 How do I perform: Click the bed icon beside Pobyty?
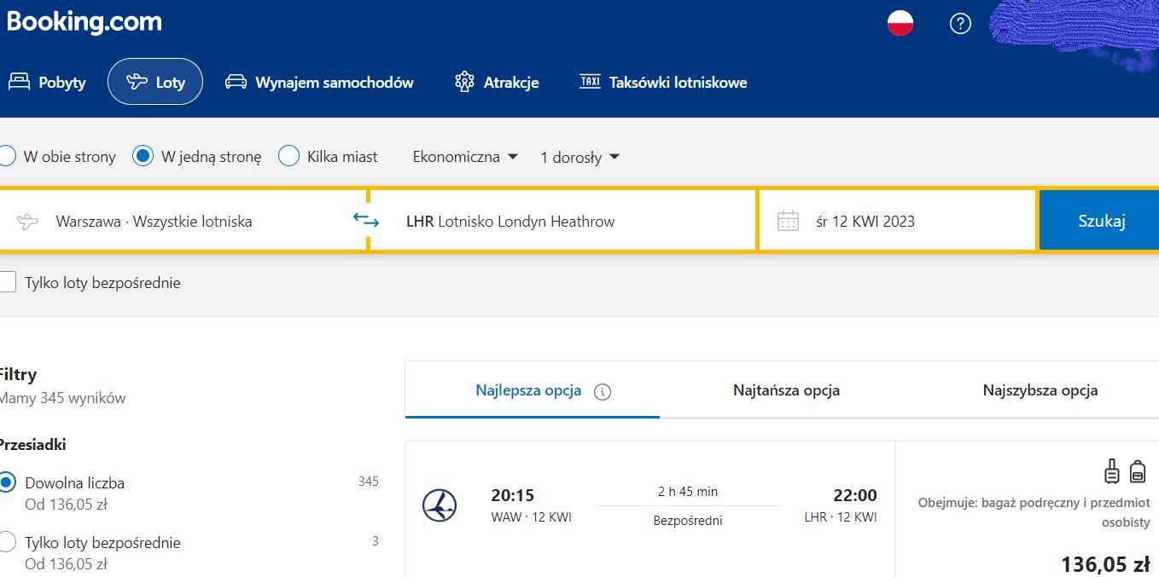19,82
